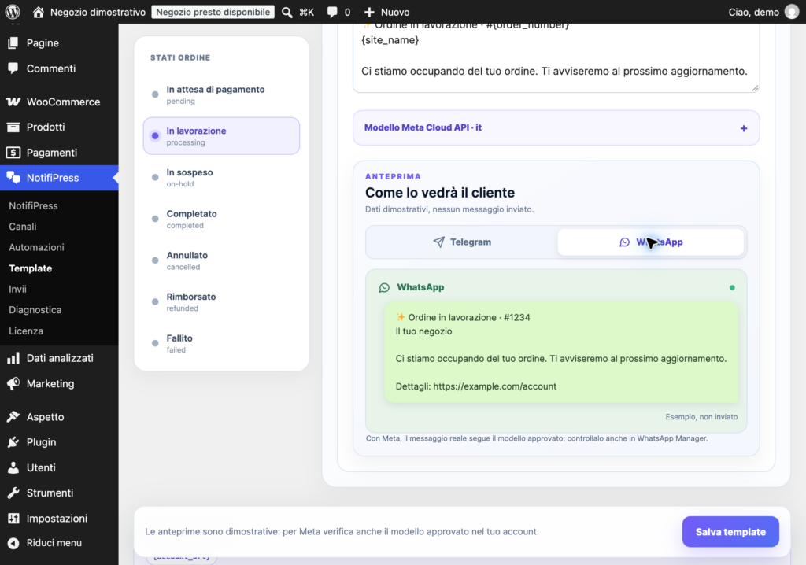Click the Pagamenti dollar icon
Image resolution: width=806 pixels, height=565 pixels.
point(13,153)
